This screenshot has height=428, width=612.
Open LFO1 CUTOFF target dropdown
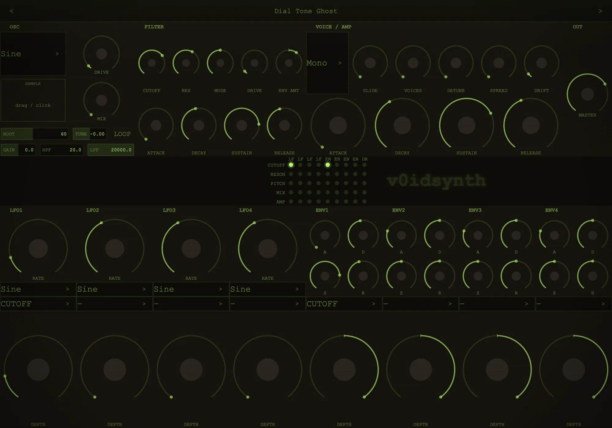(38, 304)
